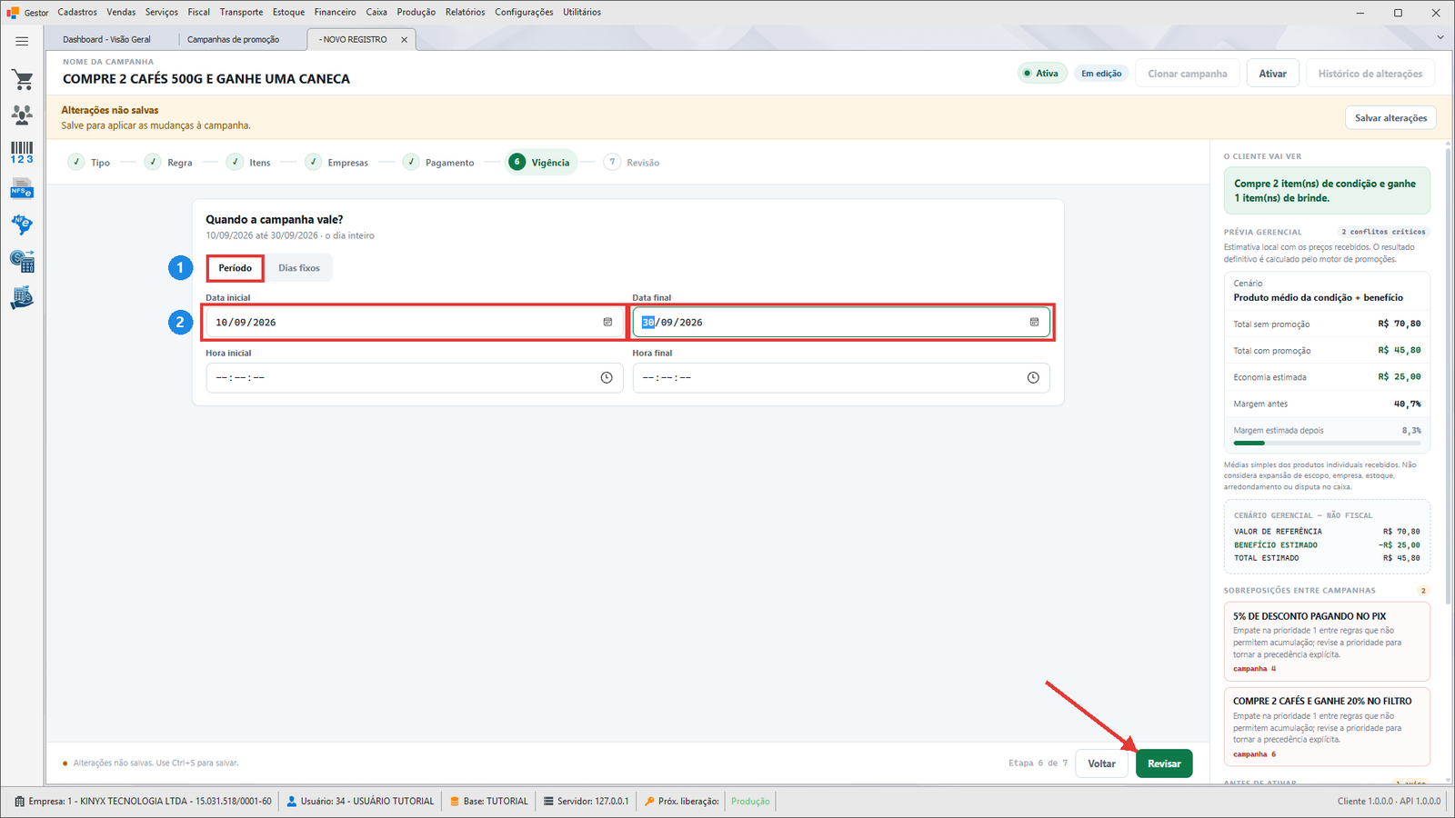Click Salvar alterações button
Screen dimensions: 1455x818
pos(1390,118)
